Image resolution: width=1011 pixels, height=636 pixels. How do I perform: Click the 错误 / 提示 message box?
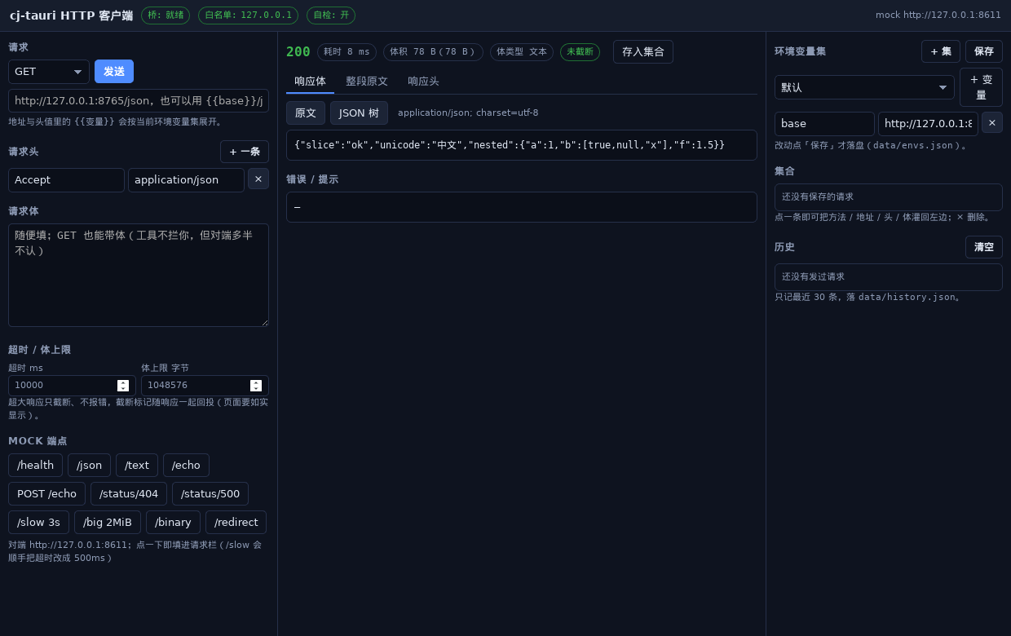pos(522,207)
